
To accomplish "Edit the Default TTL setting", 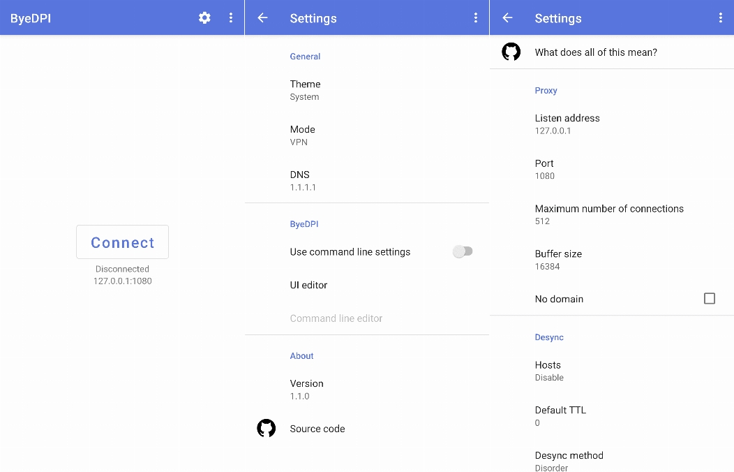I will click(612, 416).
